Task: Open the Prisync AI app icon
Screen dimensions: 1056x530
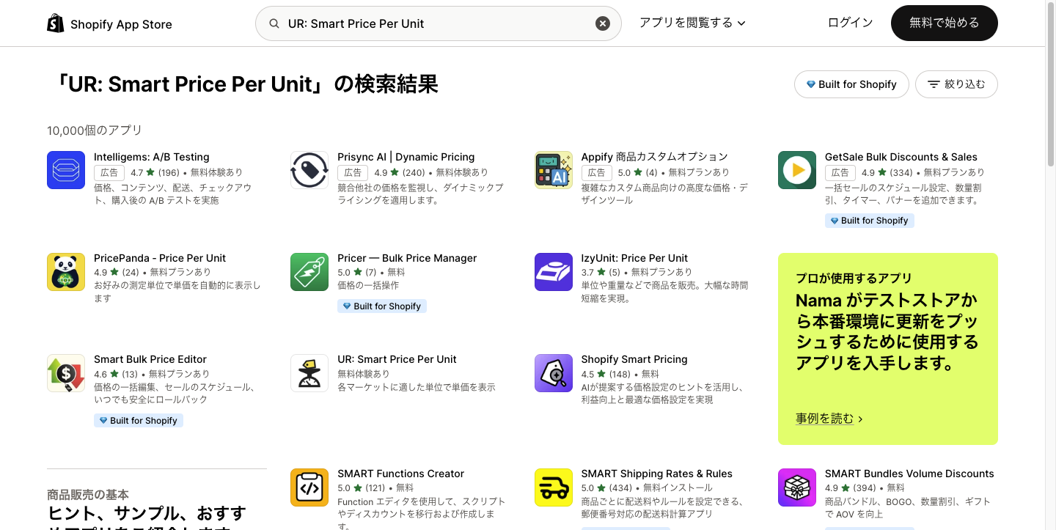Action: click(x=309, y=170)
